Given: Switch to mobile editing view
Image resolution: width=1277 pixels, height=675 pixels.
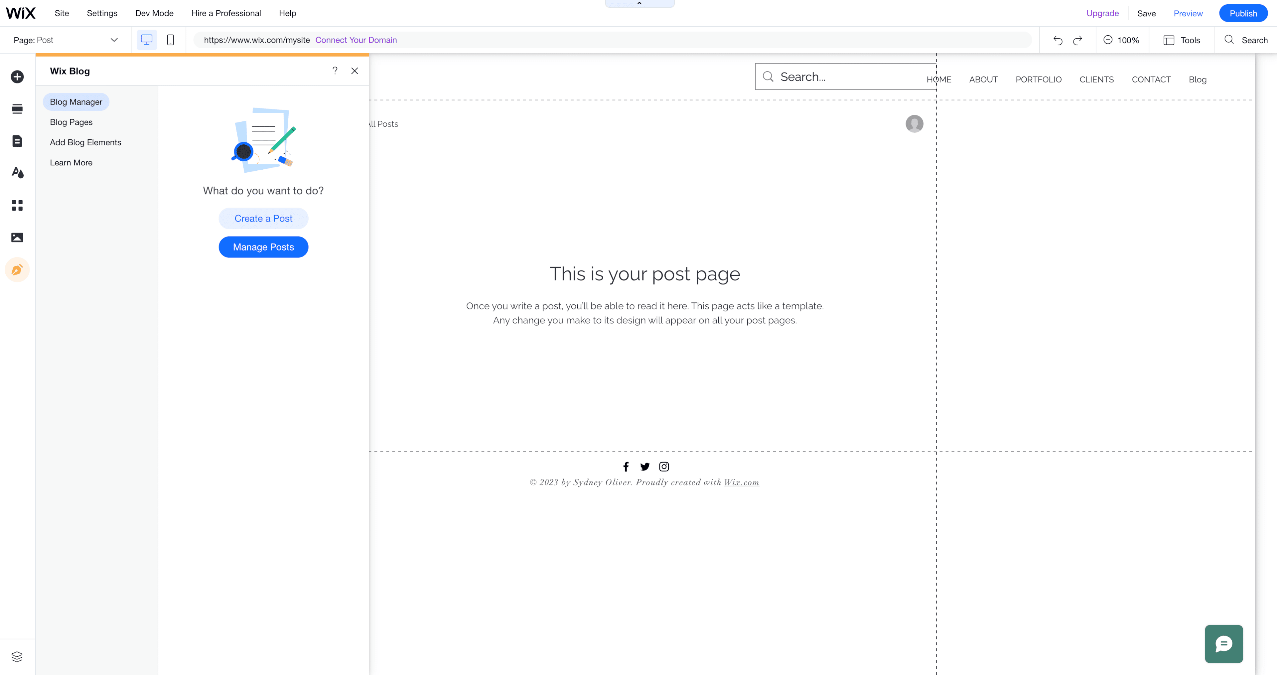Looking at the screenshot, I should 171,40.
